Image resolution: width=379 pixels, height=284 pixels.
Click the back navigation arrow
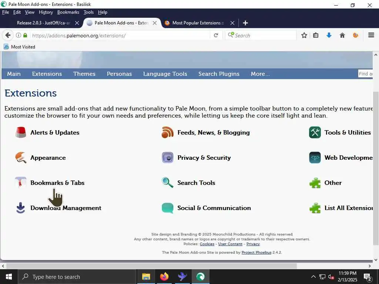pyautogui.click(x=8, y=35)
